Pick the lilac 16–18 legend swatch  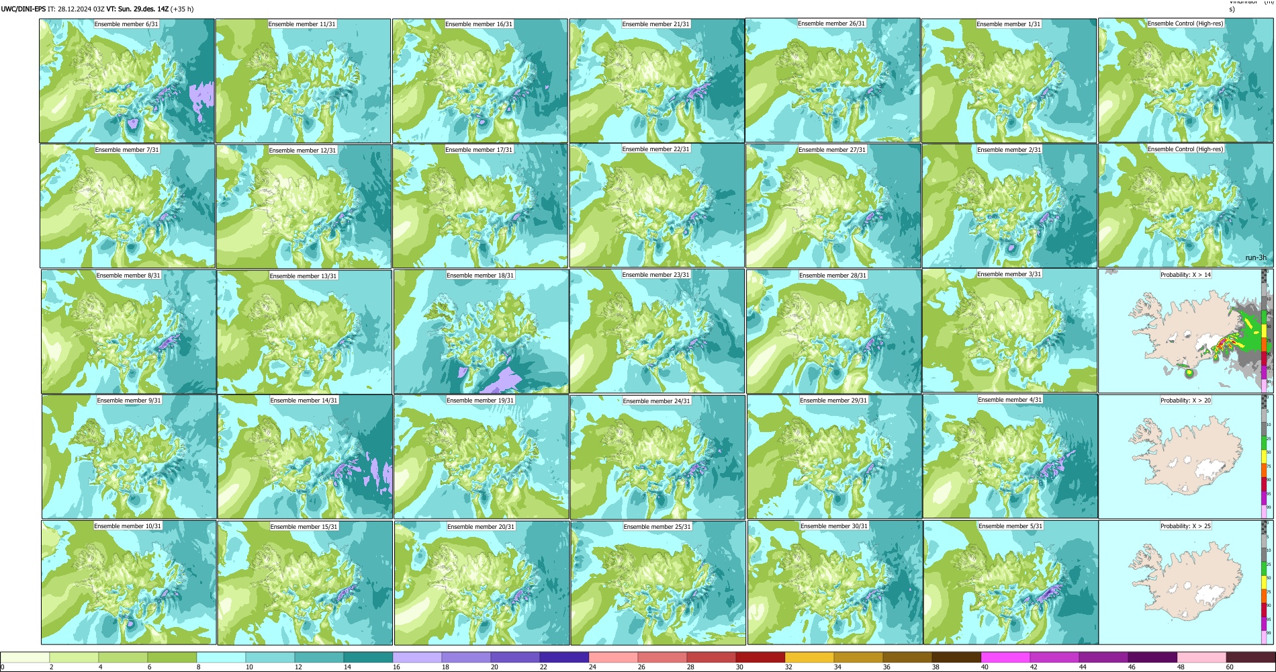pos(417,657)
